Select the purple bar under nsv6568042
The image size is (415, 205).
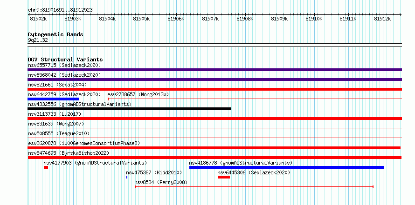(214, 79)
